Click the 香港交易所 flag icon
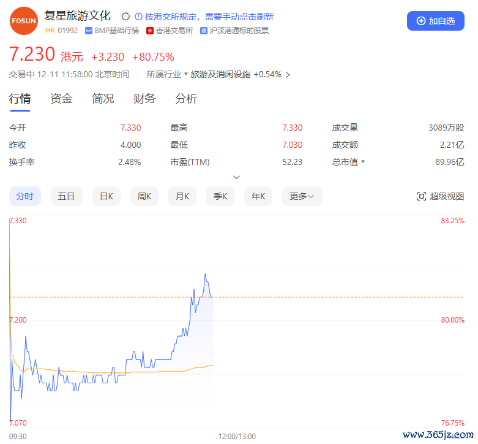The width and height of the screenshot is (478, 444). click(150, 31)
